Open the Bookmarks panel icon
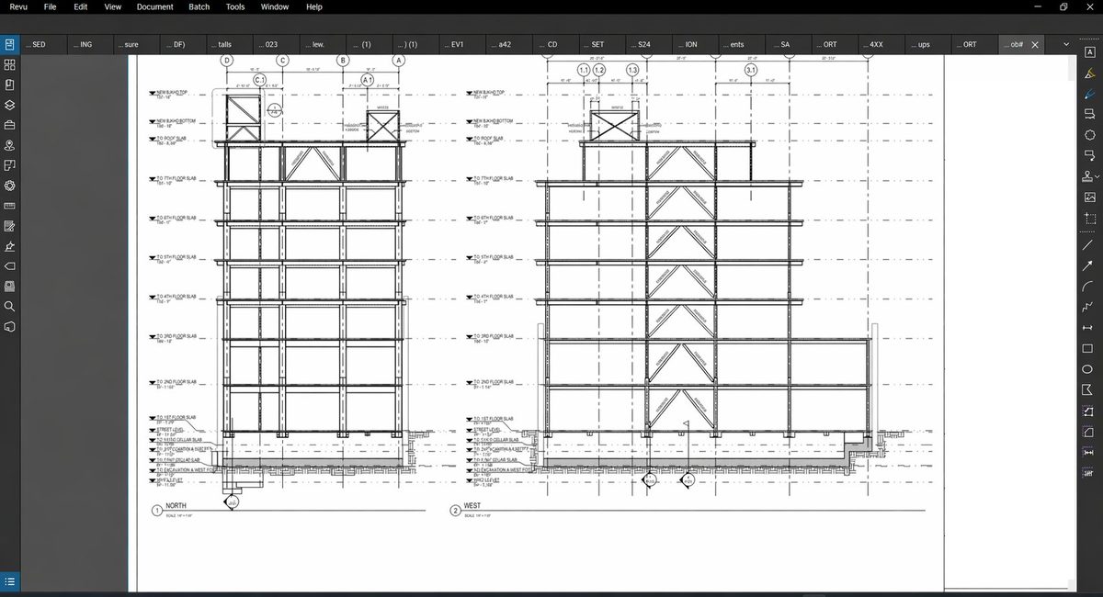Image resolution: width=1103 pixels, height=597 pixels. click(x=11, y=84)
